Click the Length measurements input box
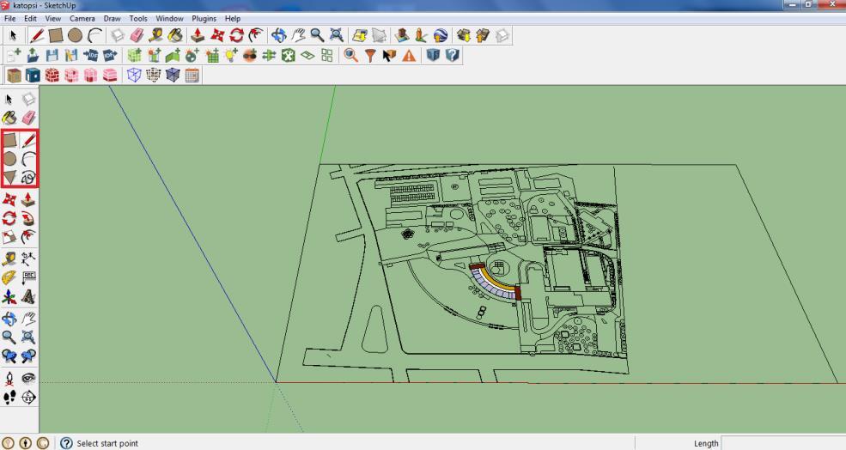 783,443
